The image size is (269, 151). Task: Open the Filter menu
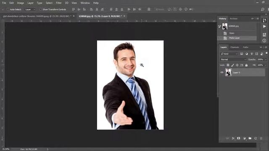59,3
